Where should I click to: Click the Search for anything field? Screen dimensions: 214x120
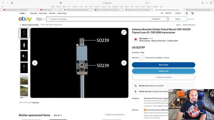pos(98,19)
